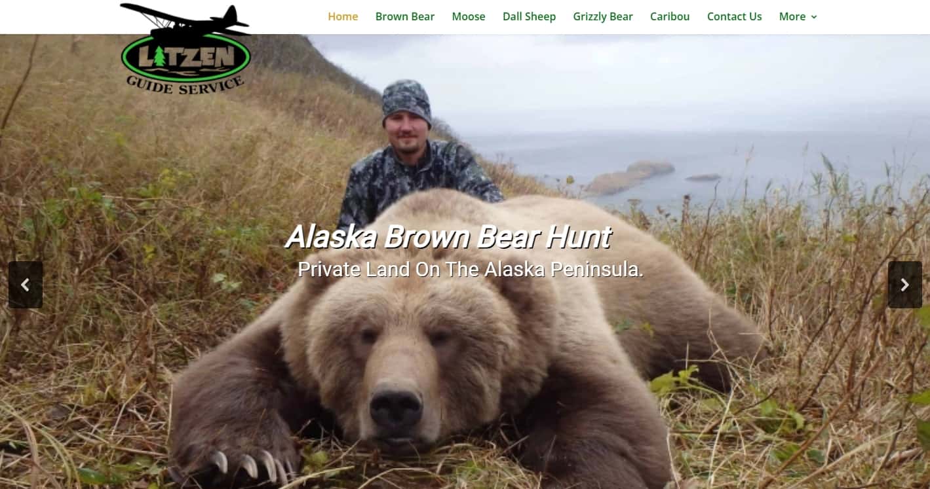
Task: Open the Contact Us page
Action: tap(734, 16)
